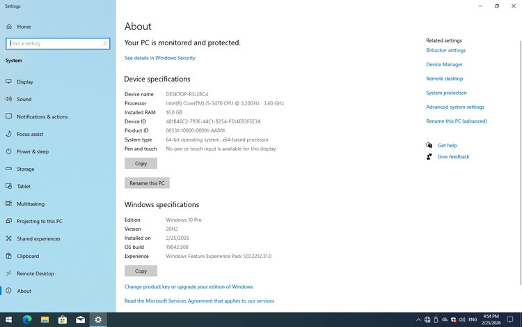The height and width of the screenshot is (327, 522).
Task: Open Remote desktop related setting
Action: click(x=445, y=79)
